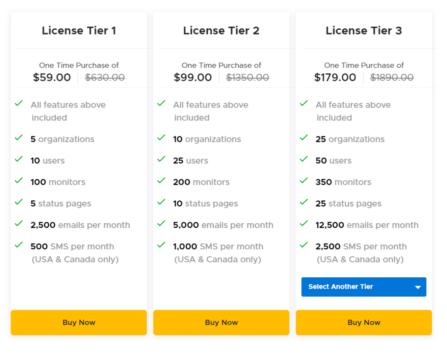Screen dimensions: 447x355
Task: Select the License Tier 2 heading
Action: 221,31
